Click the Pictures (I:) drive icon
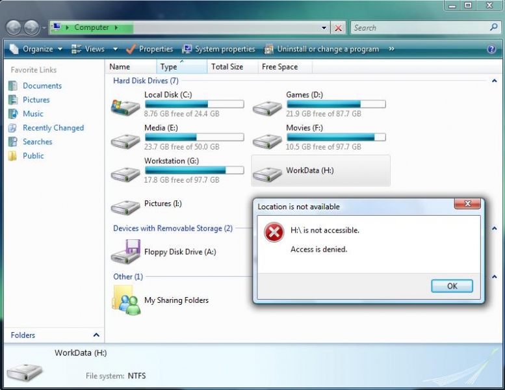 (125, 205)
